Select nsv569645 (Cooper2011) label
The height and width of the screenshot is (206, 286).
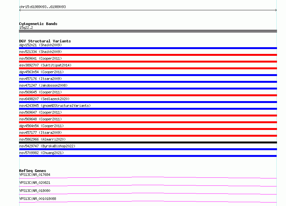click(40, 92)
